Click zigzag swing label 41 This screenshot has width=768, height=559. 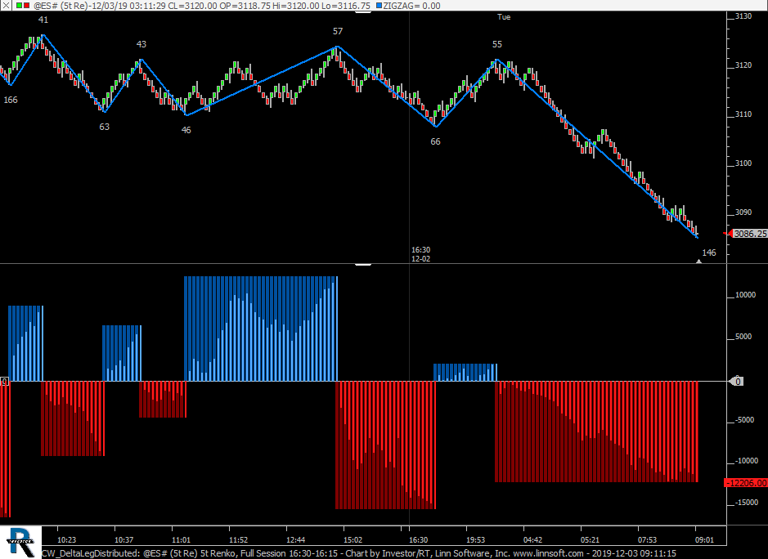tap(43, 20)
